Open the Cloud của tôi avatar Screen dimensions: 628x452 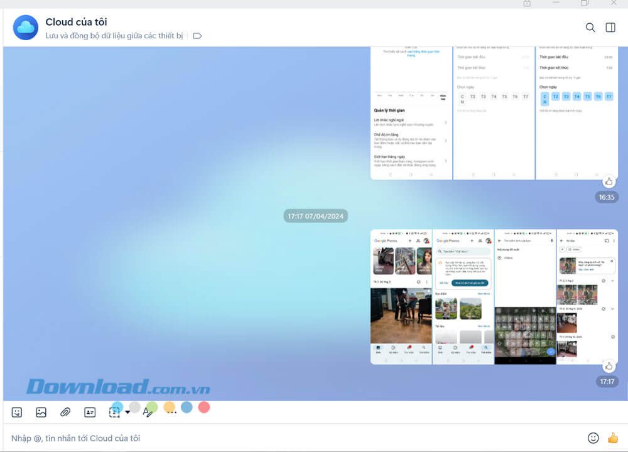[x=25, y=28]
